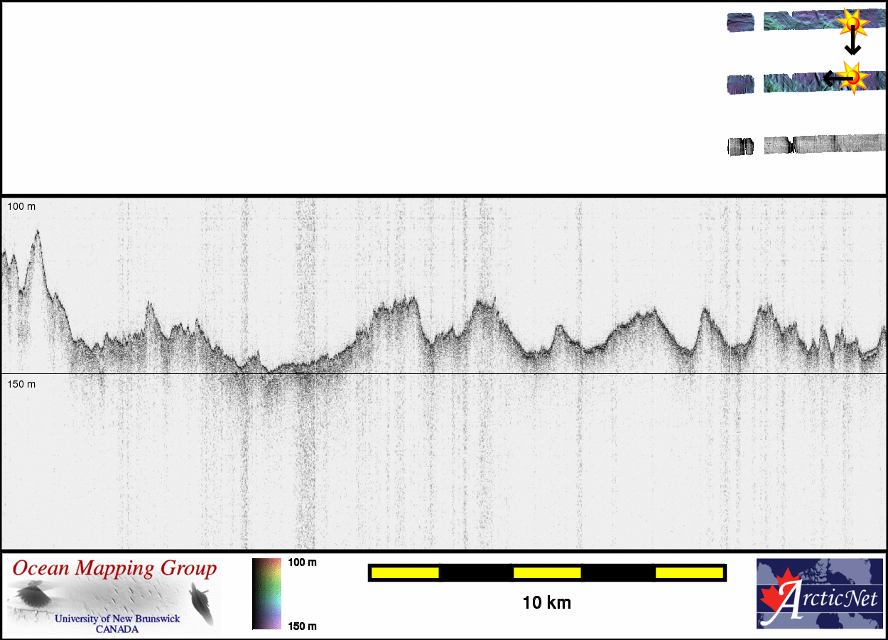The image size is (888, 640).
Task: Click the leftmost yellow segment of the scale bar
Action: pyautogui.click(x=404, y=572)
